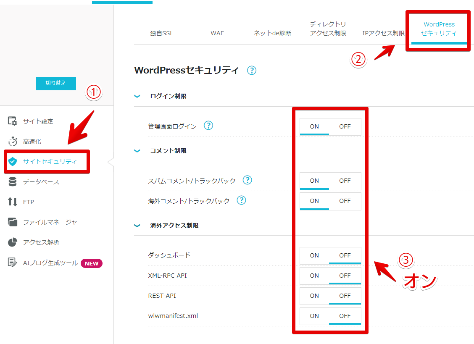The width and height of the screenshot is (474, 344).
Task: Switch ダッシュボード restriction OFF
Action: (x=345, y=256)
